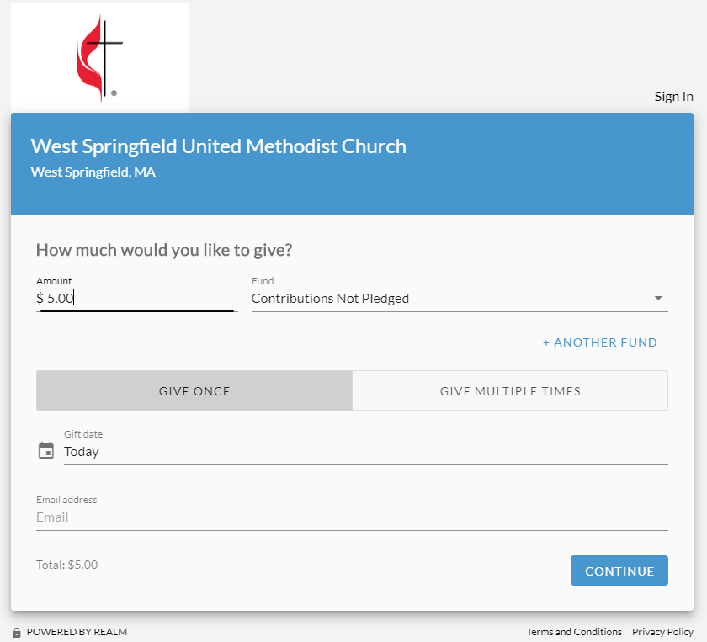Click into the Email address field
The height and width of the screenshot is (642, 707).
[x=352, y=517]
